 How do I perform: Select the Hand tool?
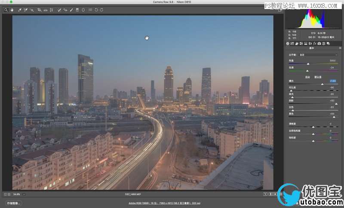[x=12, y=9]
